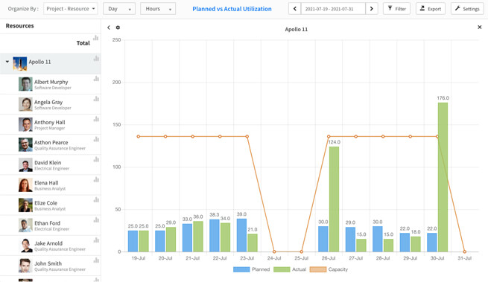Viewport: 488px width, 282px height.
Task: Go to previous date range
Action: pyautogui.click(x=295, y=9)
